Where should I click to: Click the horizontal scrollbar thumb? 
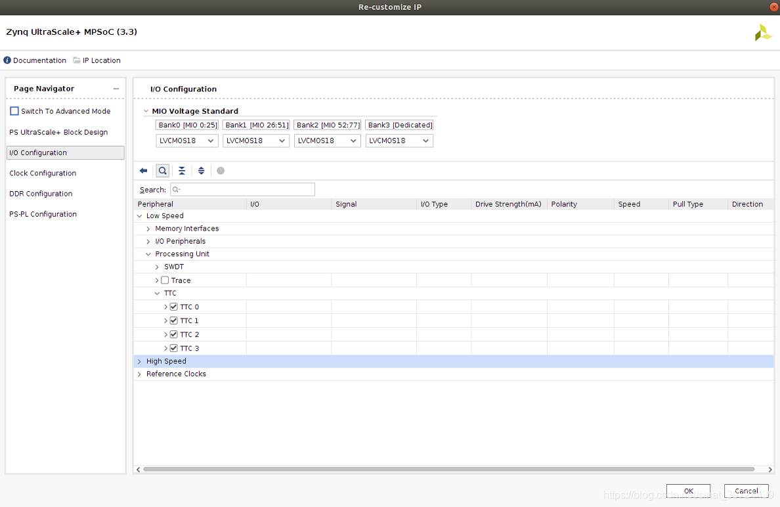[x=448, y=469]
